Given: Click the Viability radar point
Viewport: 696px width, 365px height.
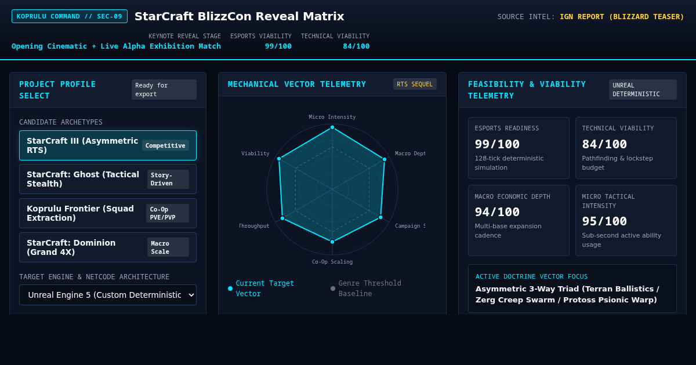Looking at the screenshot, I should [279, 159].
